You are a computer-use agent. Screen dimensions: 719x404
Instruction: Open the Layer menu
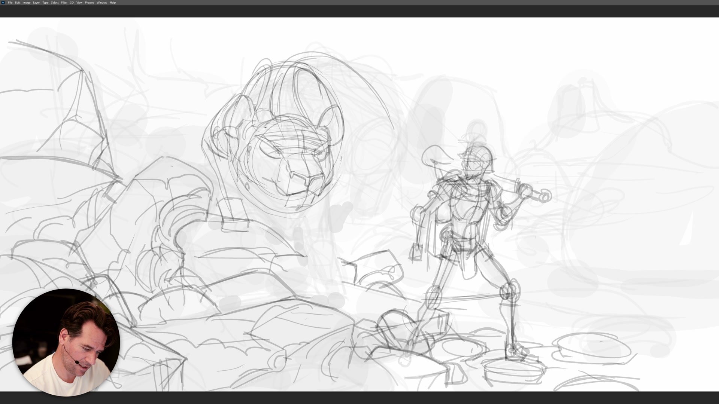[x=36, y=3]
